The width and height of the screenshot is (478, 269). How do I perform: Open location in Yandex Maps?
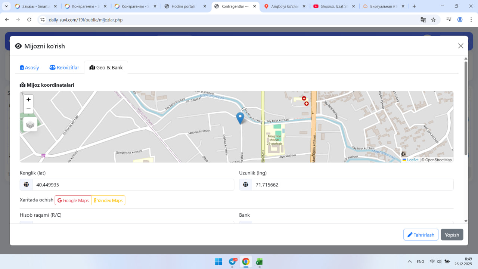click(108, 201)
